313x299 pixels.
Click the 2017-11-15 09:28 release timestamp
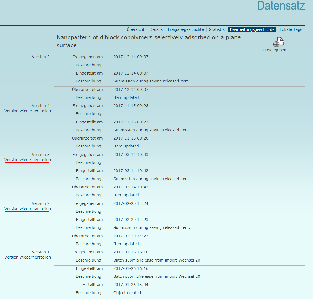131,106
